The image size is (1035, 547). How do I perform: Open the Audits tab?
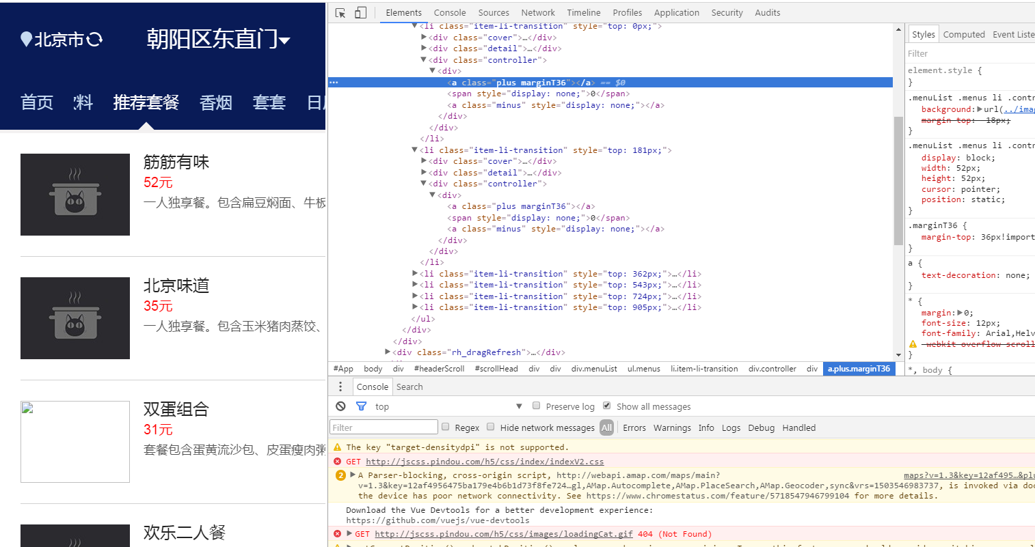(x=768, y=12)
